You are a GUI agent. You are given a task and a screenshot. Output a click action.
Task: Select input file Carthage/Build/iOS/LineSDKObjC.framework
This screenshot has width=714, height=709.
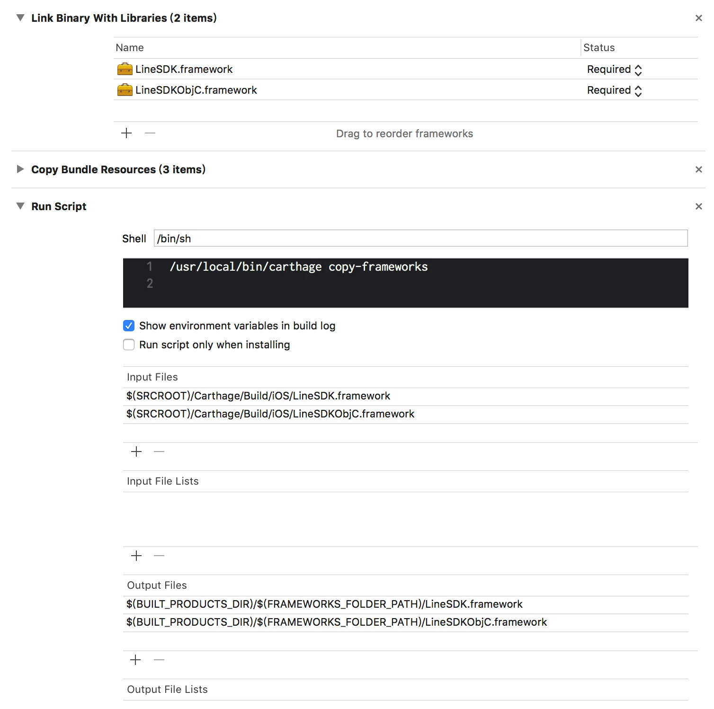[x=405, y=414]
